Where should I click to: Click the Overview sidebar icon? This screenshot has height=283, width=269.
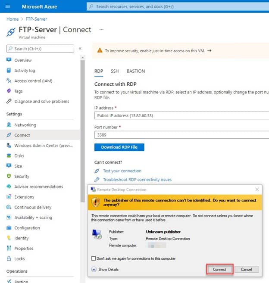[9, 60]
